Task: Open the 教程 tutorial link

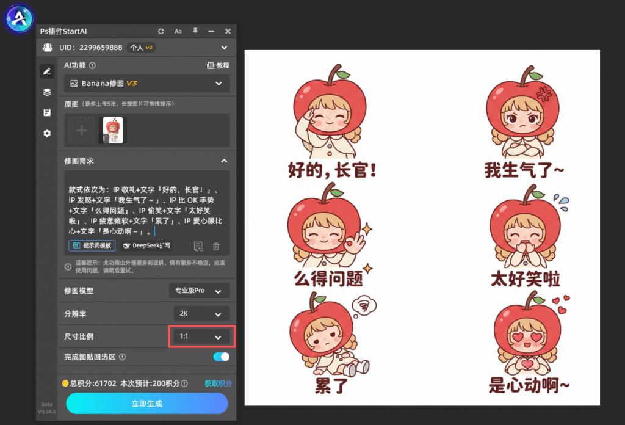Action: pos(218,65)
